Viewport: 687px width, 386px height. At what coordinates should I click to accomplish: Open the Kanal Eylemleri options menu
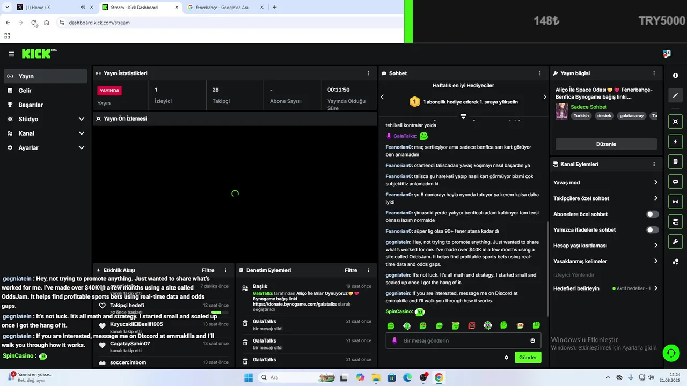tap(654, 164)
